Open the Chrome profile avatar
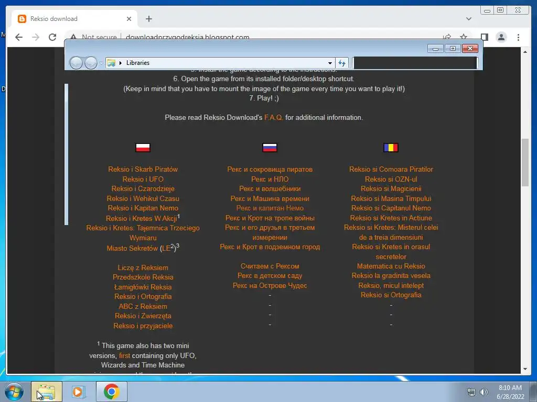This screenshot has height=402, width=537. pyautogui.click(x=501, y=37)
